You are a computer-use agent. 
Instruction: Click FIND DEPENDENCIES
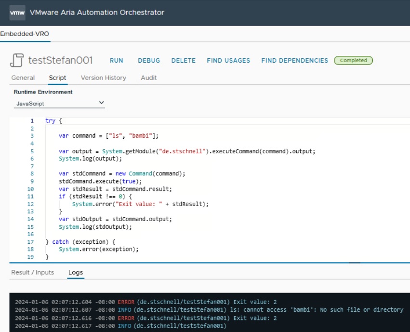295,60
